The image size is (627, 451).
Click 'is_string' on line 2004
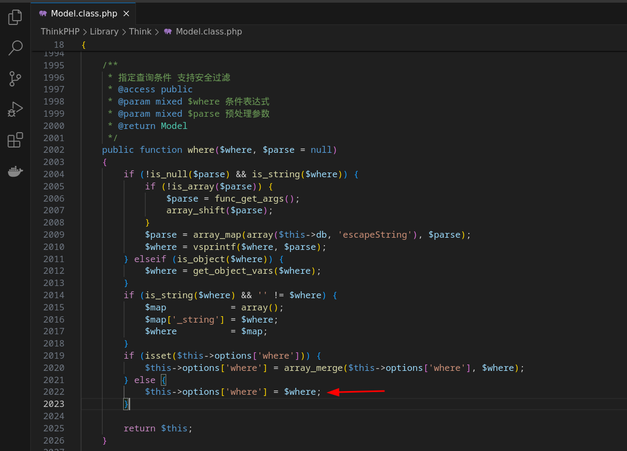click(x=276, y=174)
